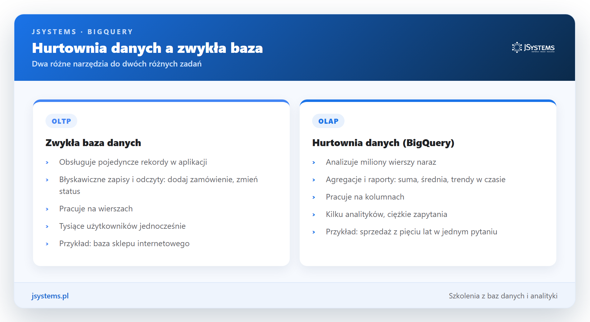This screenshot has width=590, height=322.
Task: Click "Przykład: sprzedaż z pięciu lat w jednym pytaniu"
Action: pyautogui.click(x=412, y=232)
